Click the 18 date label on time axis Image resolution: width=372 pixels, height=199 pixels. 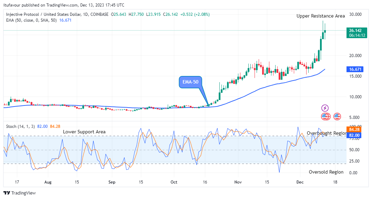[335, 182]
